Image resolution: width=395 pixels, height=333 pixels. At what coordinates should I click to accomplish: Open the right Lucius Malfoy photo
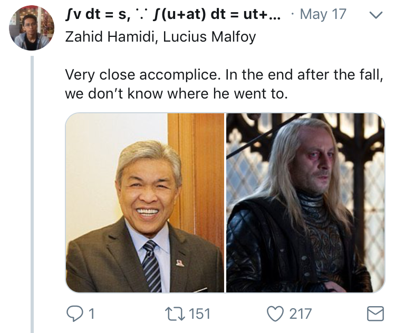pos(305,203)
